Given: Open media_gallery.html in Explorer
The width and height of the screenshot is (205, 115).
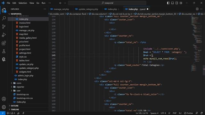Looking at the screenshot, I should click(28, 38).
